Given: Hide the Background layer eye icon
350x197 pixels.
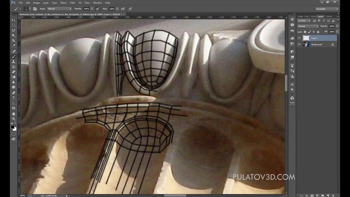Looking at the screenshot, I should tap(299, 44).
